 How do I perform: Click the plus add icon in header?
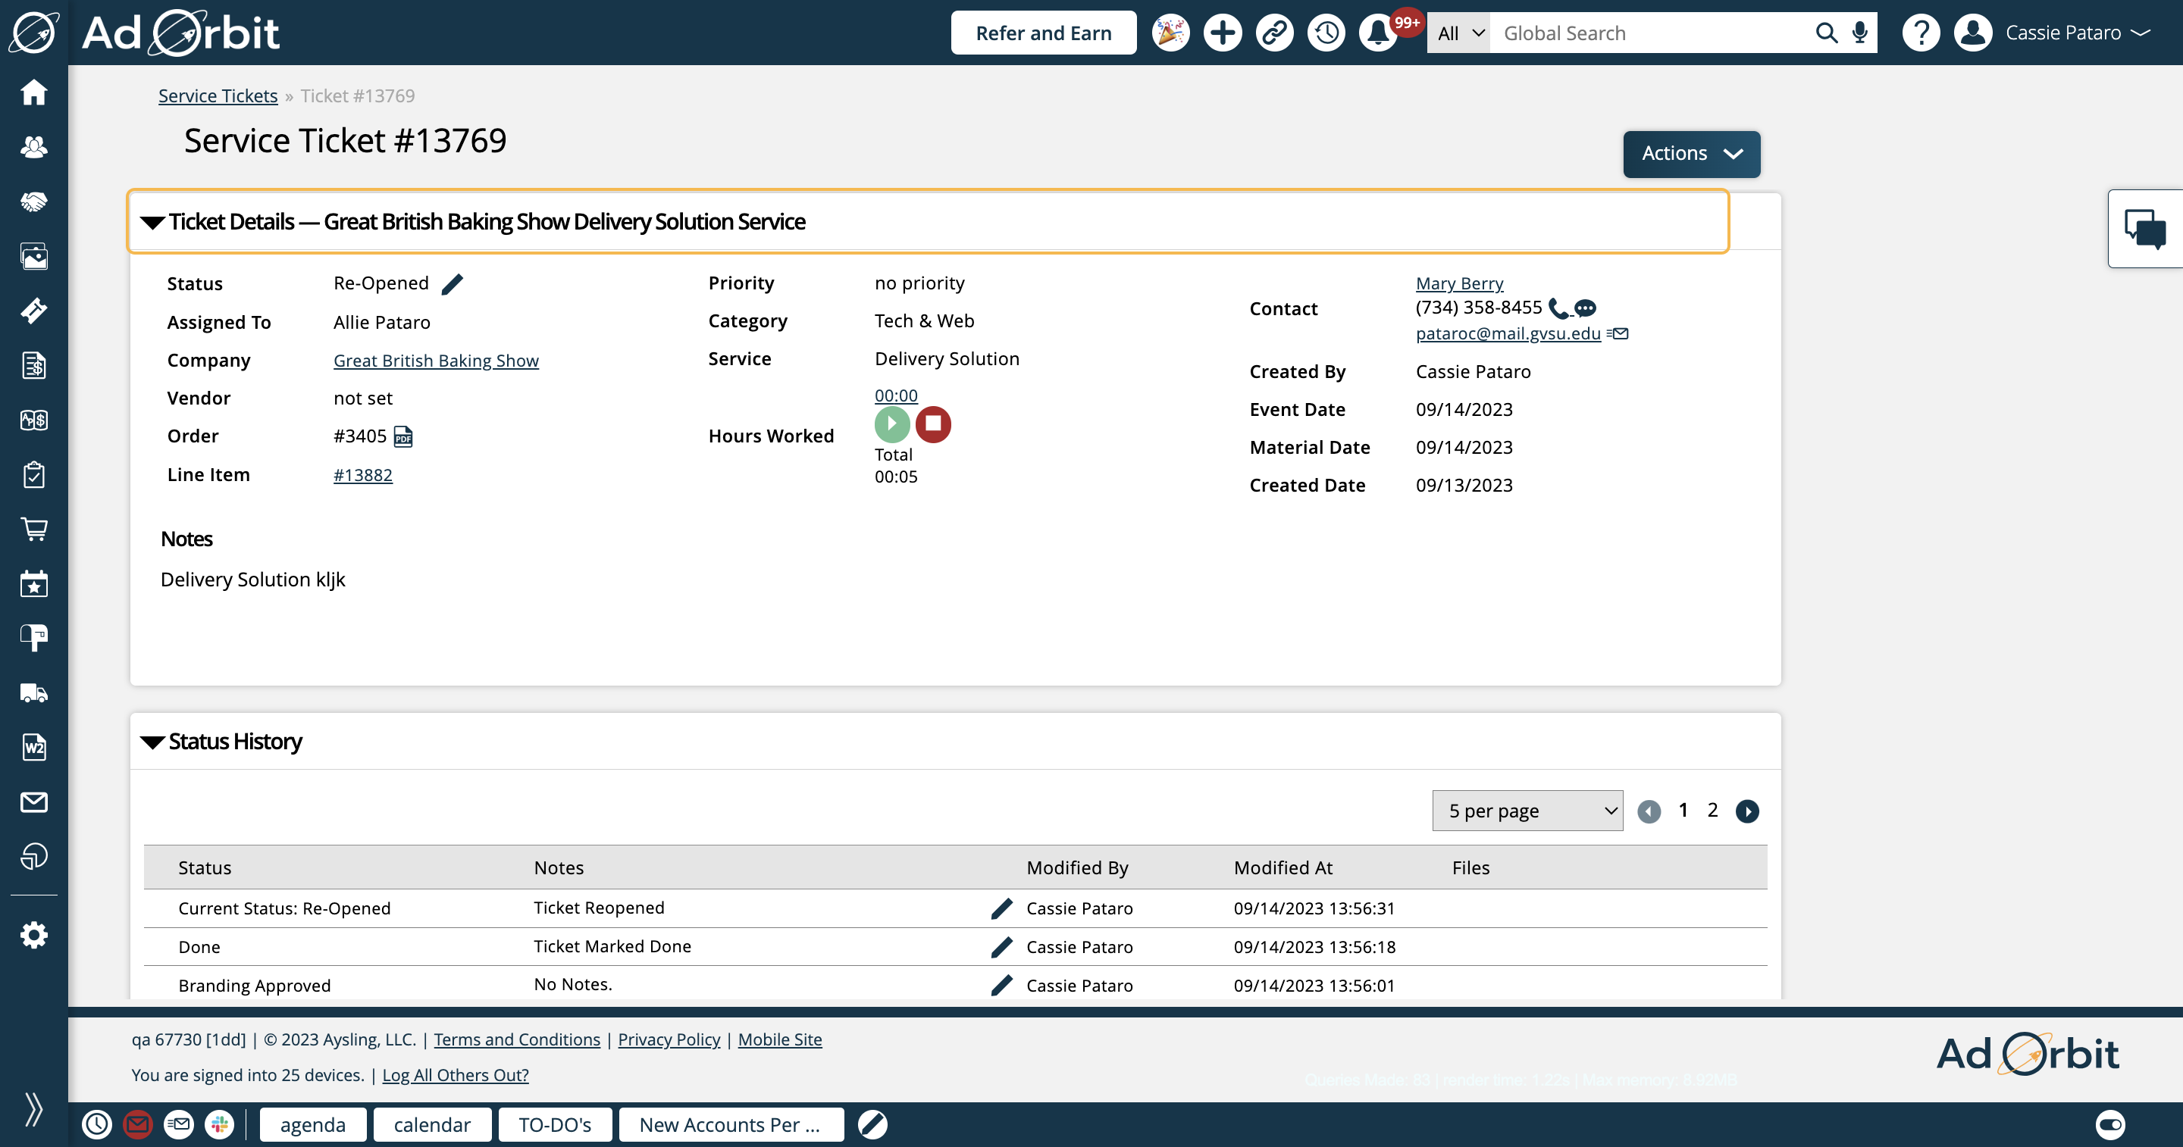click(x=1222, y=33)
